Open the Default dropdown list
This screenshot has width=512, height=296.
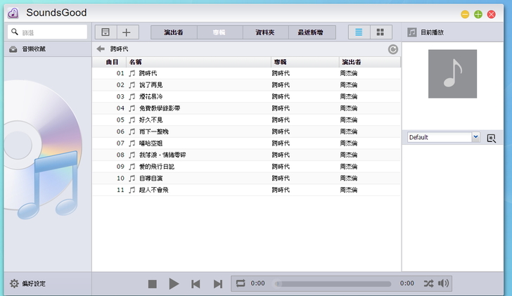475,138
